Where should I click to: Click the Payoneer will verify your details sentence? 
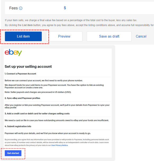click(x=48, y=133)
